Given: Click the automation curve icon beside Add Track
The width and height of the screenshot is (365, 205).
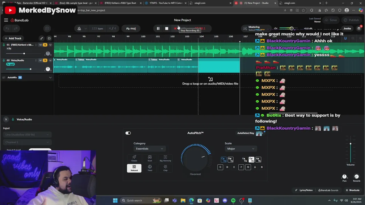Looking at the screenshot, I should 42,38.
